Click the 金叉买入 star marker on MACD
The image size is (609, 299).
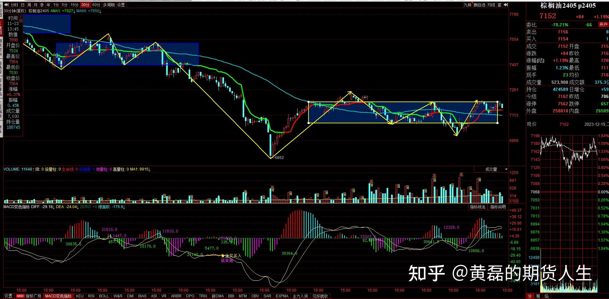pyautogui.click(x=223, y=256)
